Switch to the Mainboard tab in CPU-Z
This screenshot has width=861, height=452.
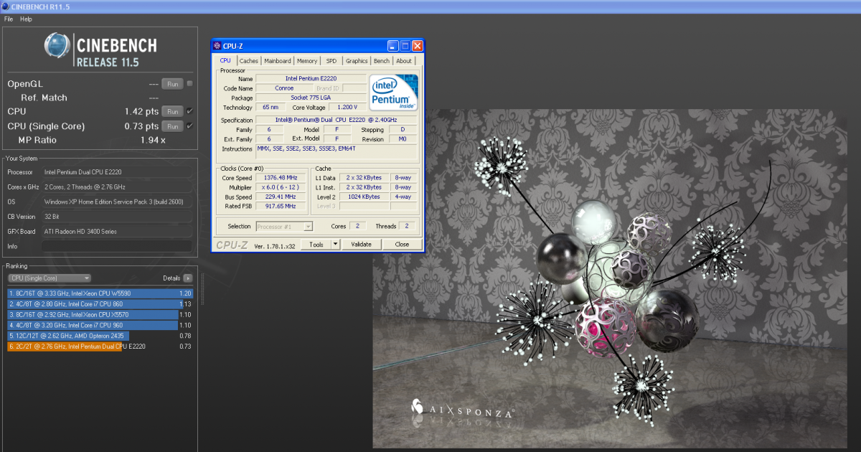tap(278, 61)
